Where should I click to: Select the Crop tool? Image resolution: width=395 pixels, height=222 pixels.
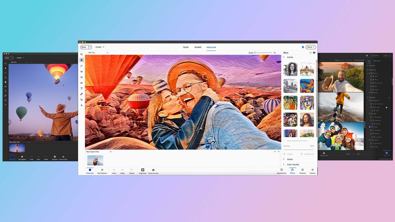pos(81,99)
